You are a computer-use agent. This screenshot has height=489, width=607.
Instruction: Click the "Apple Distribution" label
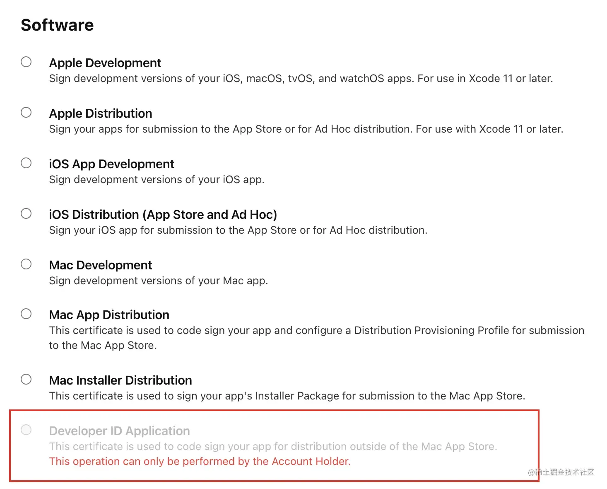(x=101, y=114)
